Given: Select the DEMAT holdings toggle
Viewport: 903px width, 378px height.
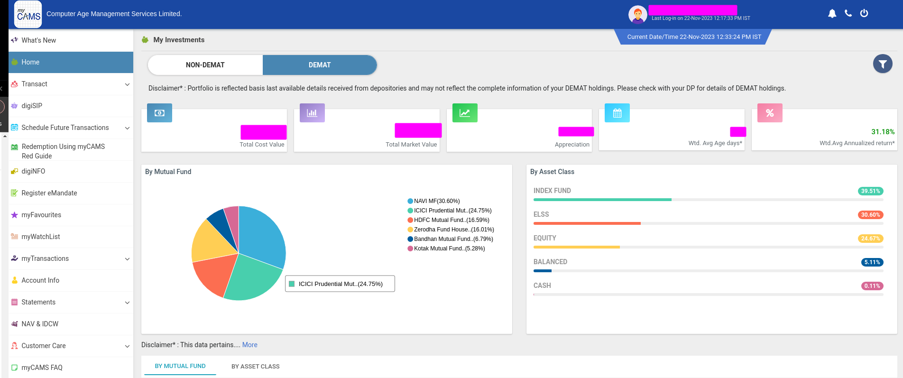Looking at the screenshot, I should pos(320,65).
